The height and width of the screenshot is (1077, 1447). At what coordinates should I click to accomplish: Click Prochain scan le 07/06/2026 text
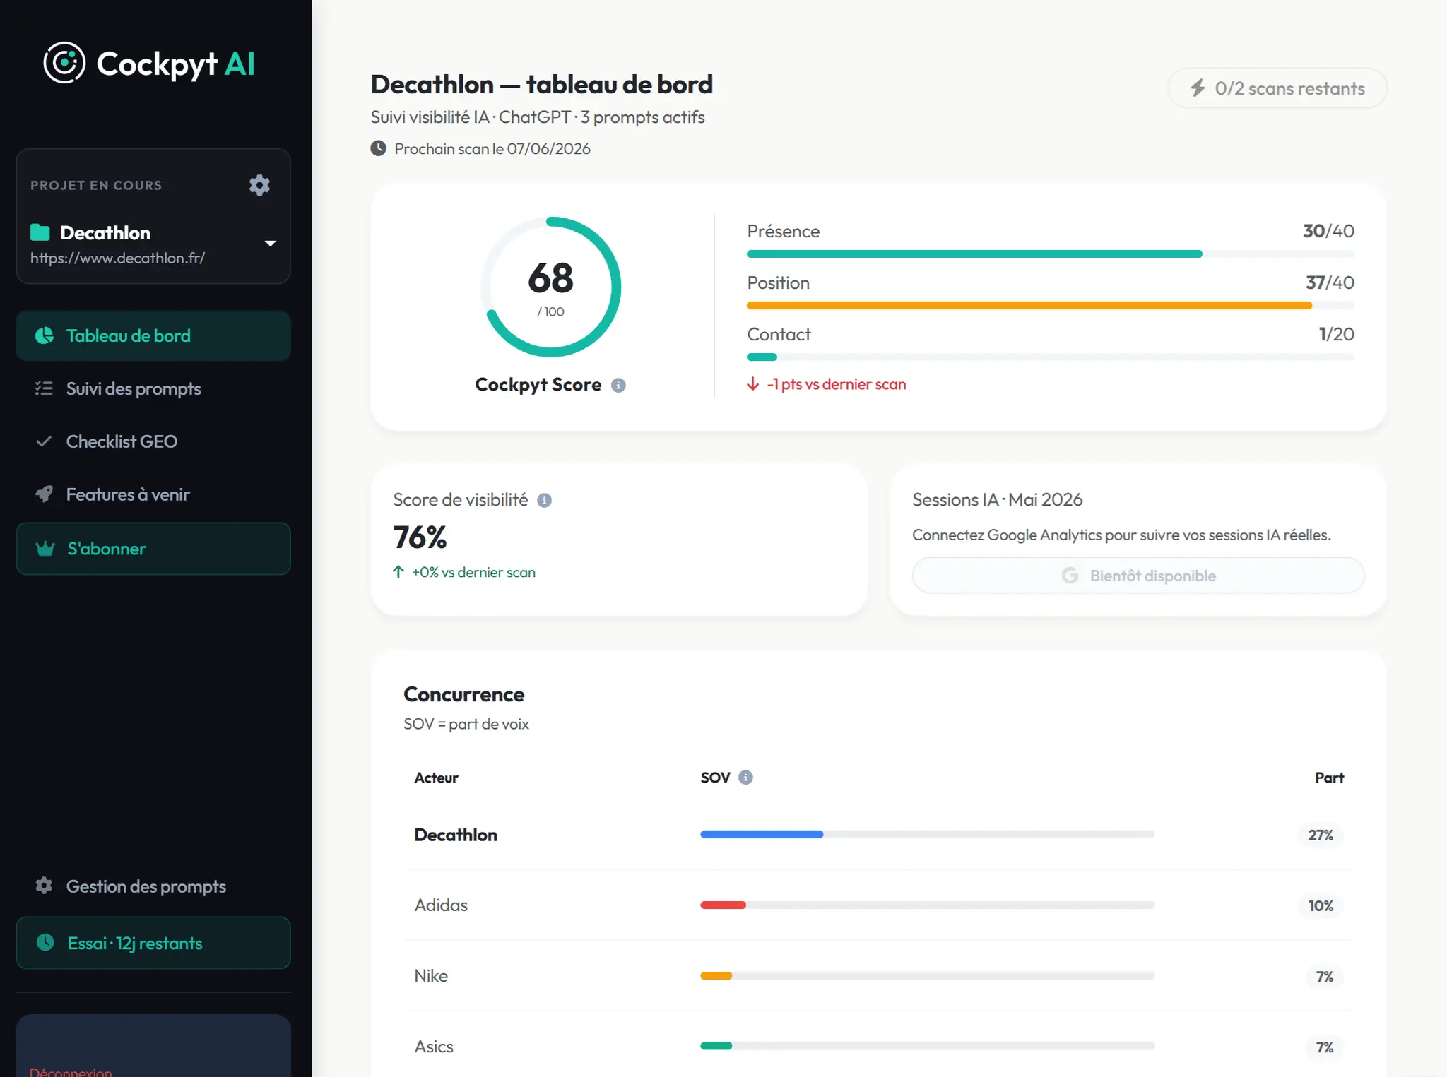coord(492,148)
